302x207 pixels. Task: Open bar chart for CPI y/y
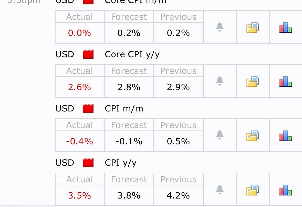point(285,190)
